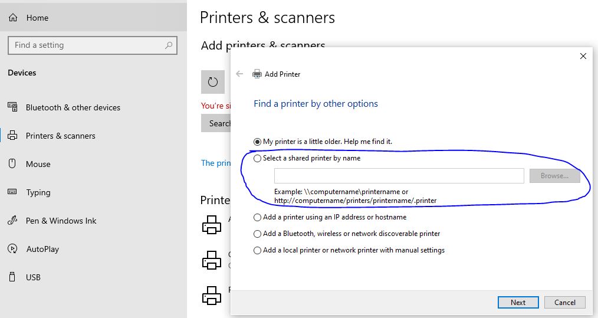Choose 'Add a local printer' with manual settings
This screenshot has height=318, width=598.
(x=257, y=250)
